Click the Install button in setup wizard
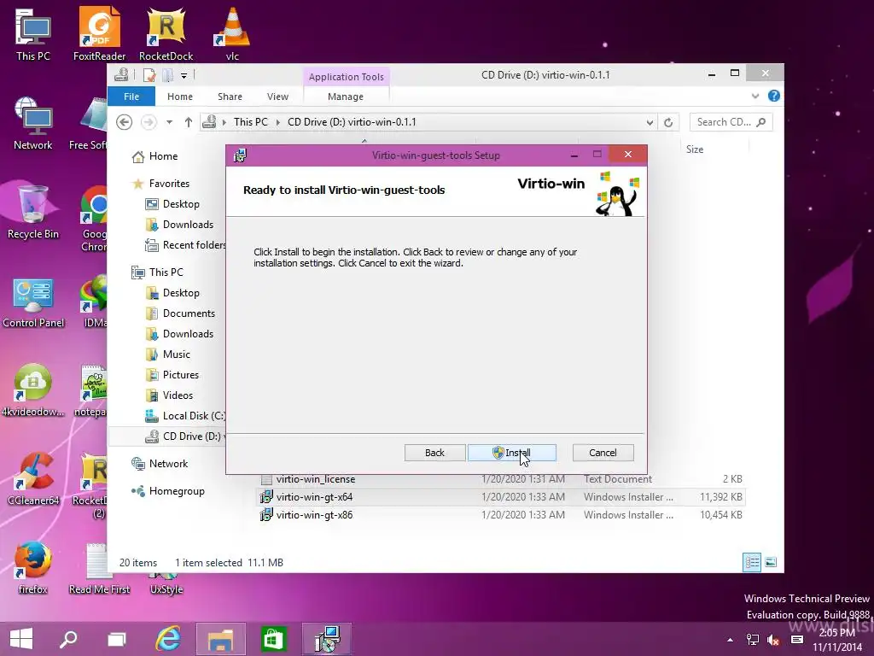This screenshot has height=656, width=874. coord(512,453)
